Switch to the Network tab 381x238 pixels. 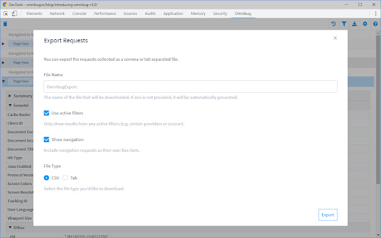pos(57,14)
